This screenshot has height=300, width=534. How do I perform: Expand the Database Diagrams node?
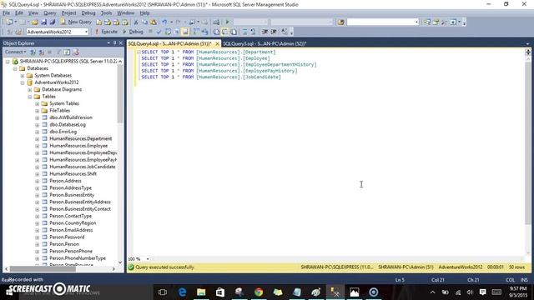click(30, 89)
